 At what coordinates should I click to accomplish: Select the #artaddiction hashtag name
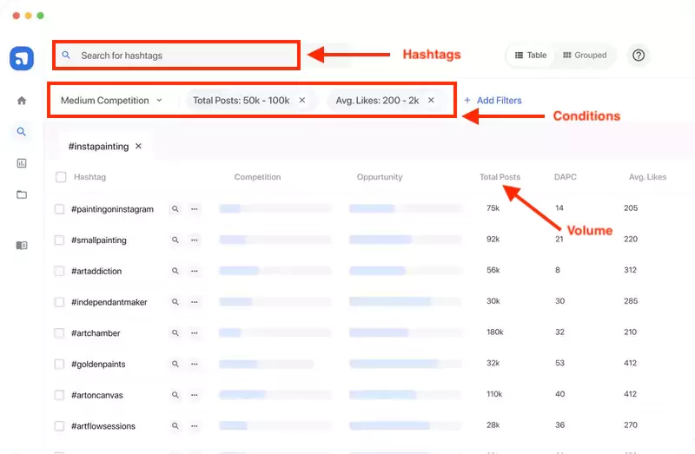(x=96, y=271)
